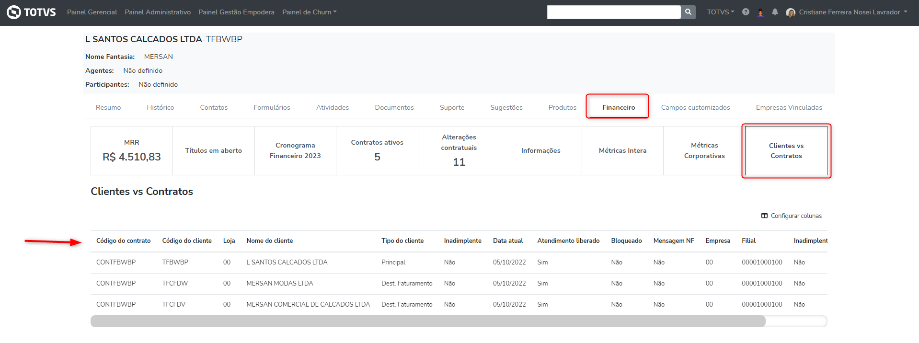Click the Tipo do cliente column header
The height and width of the screenshot is (343, 919).
pyautogui.click(x=402, y=240)
